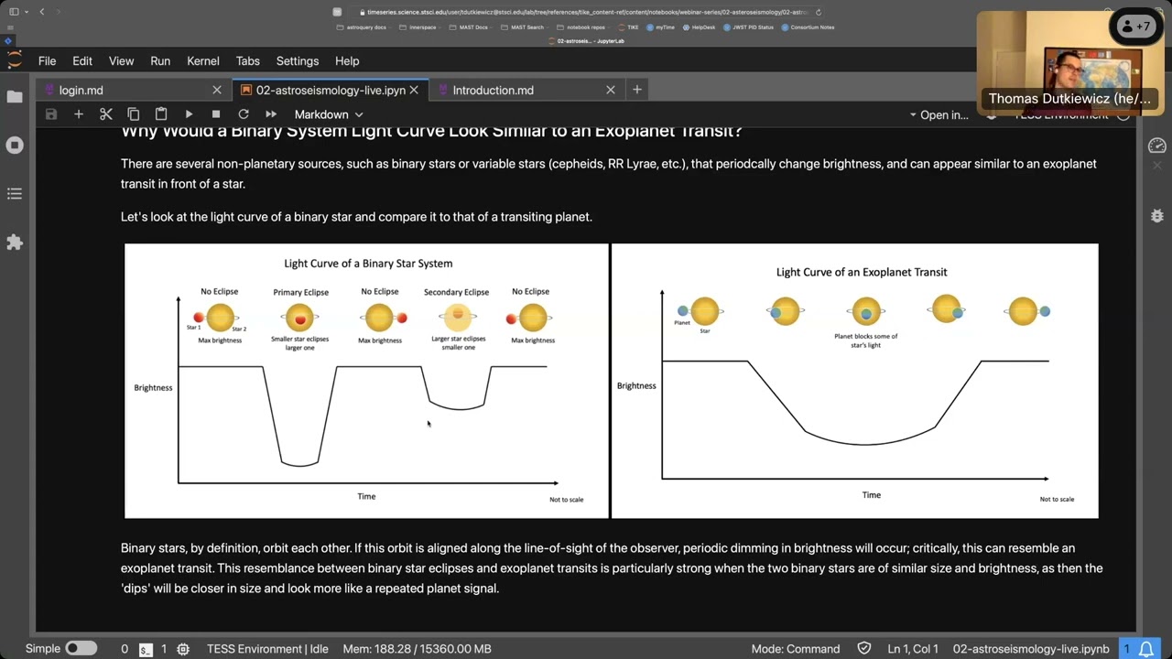
Task: Close the Introduction.md tab
Action: coord(611,90)
